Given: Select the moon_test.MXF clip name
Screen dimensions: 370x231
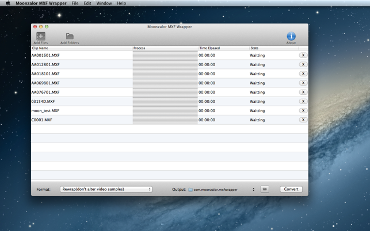Looking at the screenshot, I should click(x=45, y=110).
